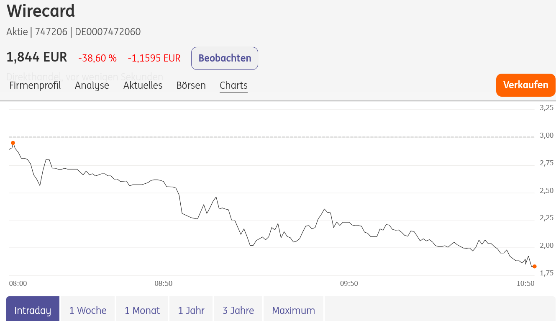The width and height of the screenshot is (556, 321).
Task: Show the 1 Monat chart range
Action: click(x=142, y=309)
